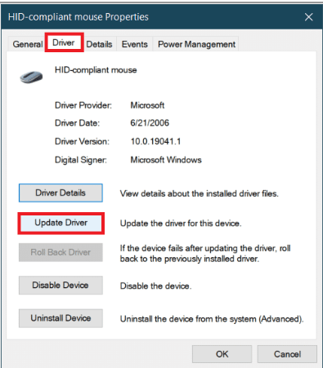Screen dimensions: 323x368
Task: Click the 'Disable the device.' description
Action: pyautogui.click(x=155, y=286)
